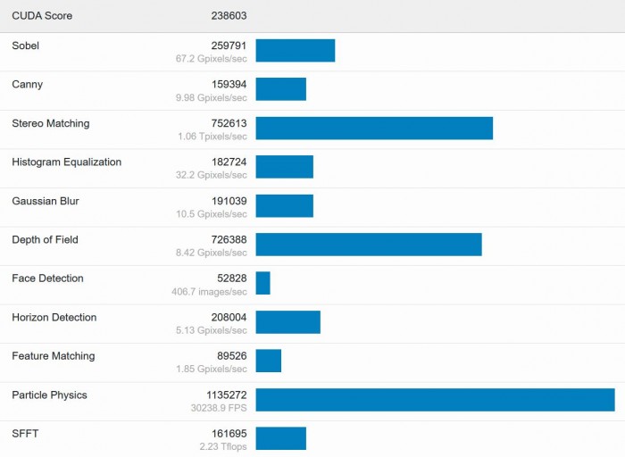Select the Gaussian Blur score 191039
The height and width of the screenshot is (457, 625).
point(229,201)
